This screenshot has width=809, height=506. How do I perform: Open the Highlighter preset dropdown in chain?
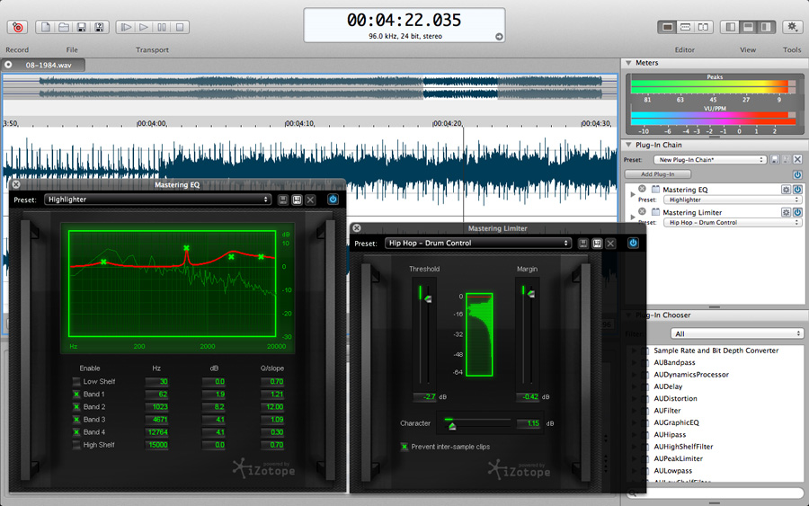pyautogui.click(x=733, y=200)
